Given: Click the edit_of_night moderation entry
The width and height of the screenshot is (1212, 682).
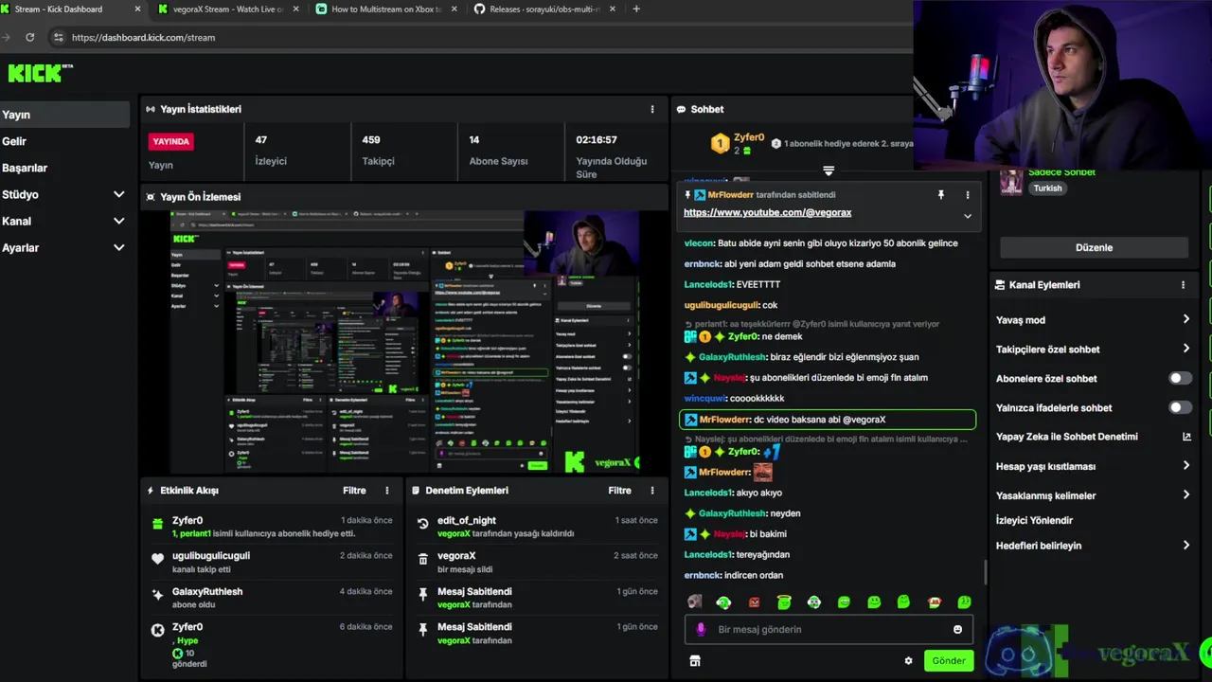Looking at the screenshot, I should (x=537, y=527).
